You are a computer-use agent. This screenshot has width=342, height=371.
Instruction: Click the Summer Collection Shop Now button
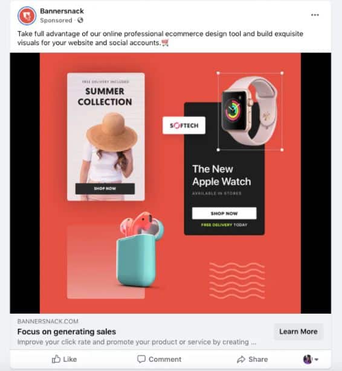[x=105, y=189]
